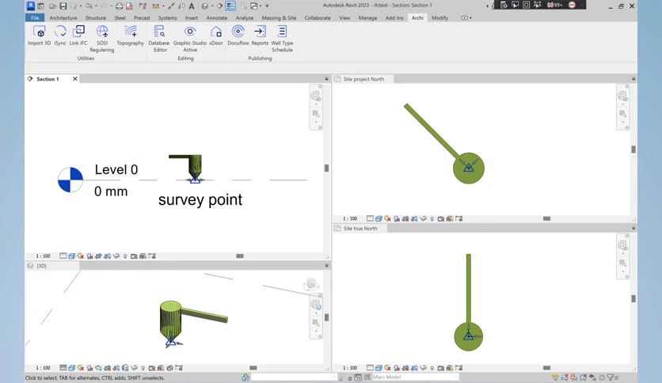The image size is (662, 383).
Task: Click the xDoor tool
Action: coord(216,36)
